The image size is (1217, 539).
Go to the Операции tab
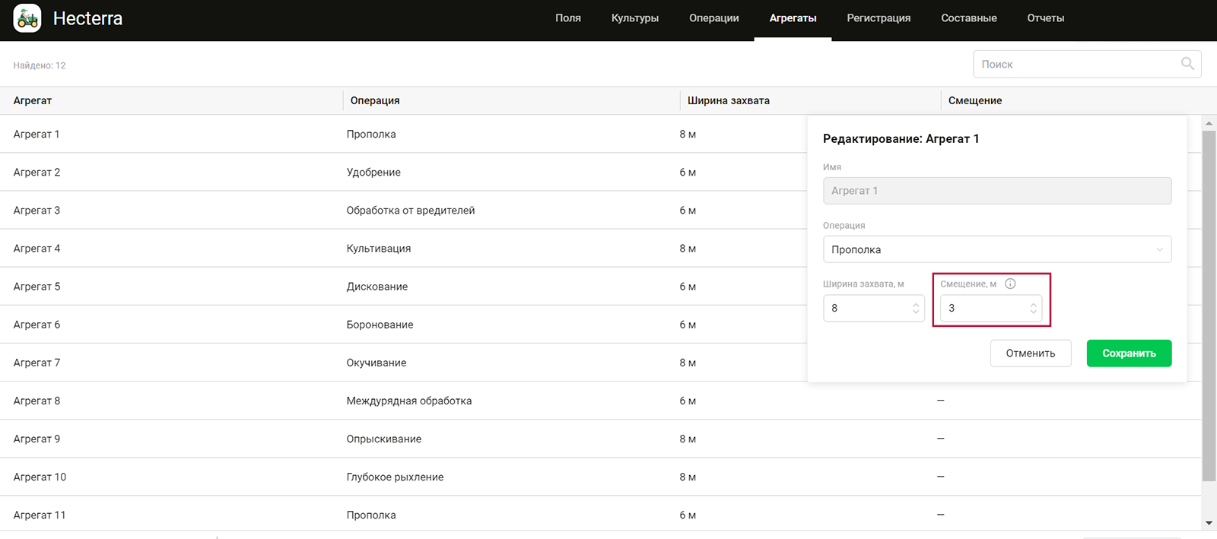tap(713, 18)
